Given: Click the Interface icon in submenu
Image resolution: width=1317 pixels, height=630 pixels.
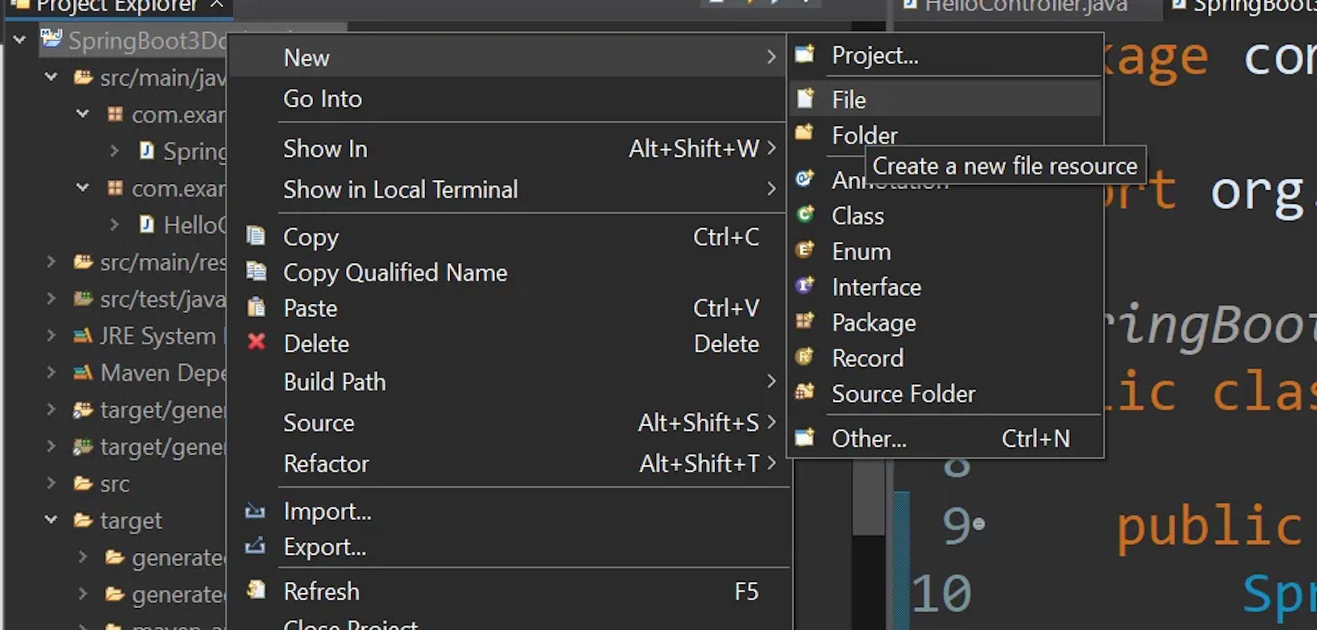Looking at the screenshot, I should [x=805, y=285].
